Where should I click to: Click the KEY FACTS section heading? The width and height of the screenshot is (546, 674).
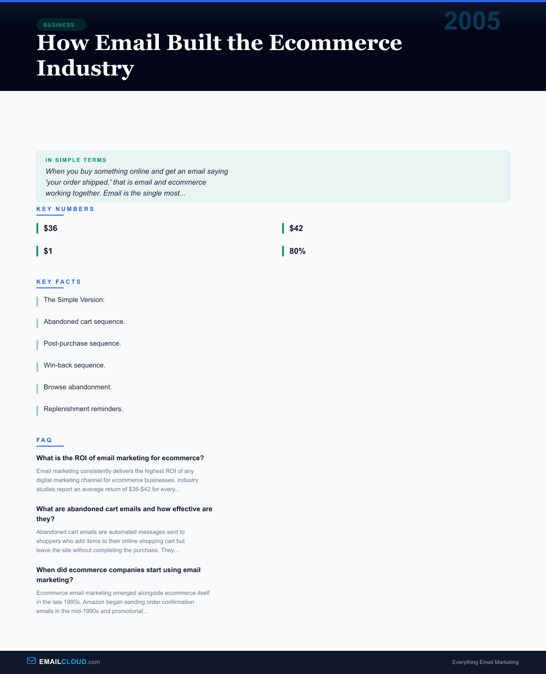[59, 282]
